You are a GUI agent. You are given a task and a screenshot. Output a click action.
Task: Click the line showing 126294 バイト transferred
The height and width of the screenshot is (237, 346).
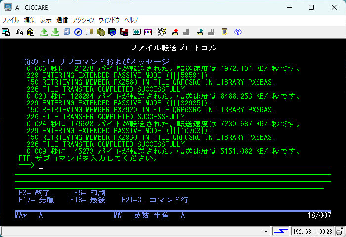point(163,96)
